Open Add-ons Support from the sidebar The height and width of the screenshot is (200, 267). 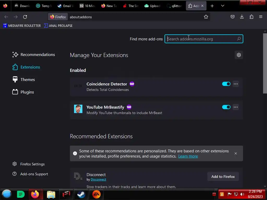click(x=30, y=174)
